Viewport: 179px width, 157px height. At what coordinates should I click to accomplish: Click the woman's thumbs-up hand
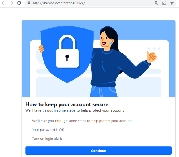click(x=151, y=57)
